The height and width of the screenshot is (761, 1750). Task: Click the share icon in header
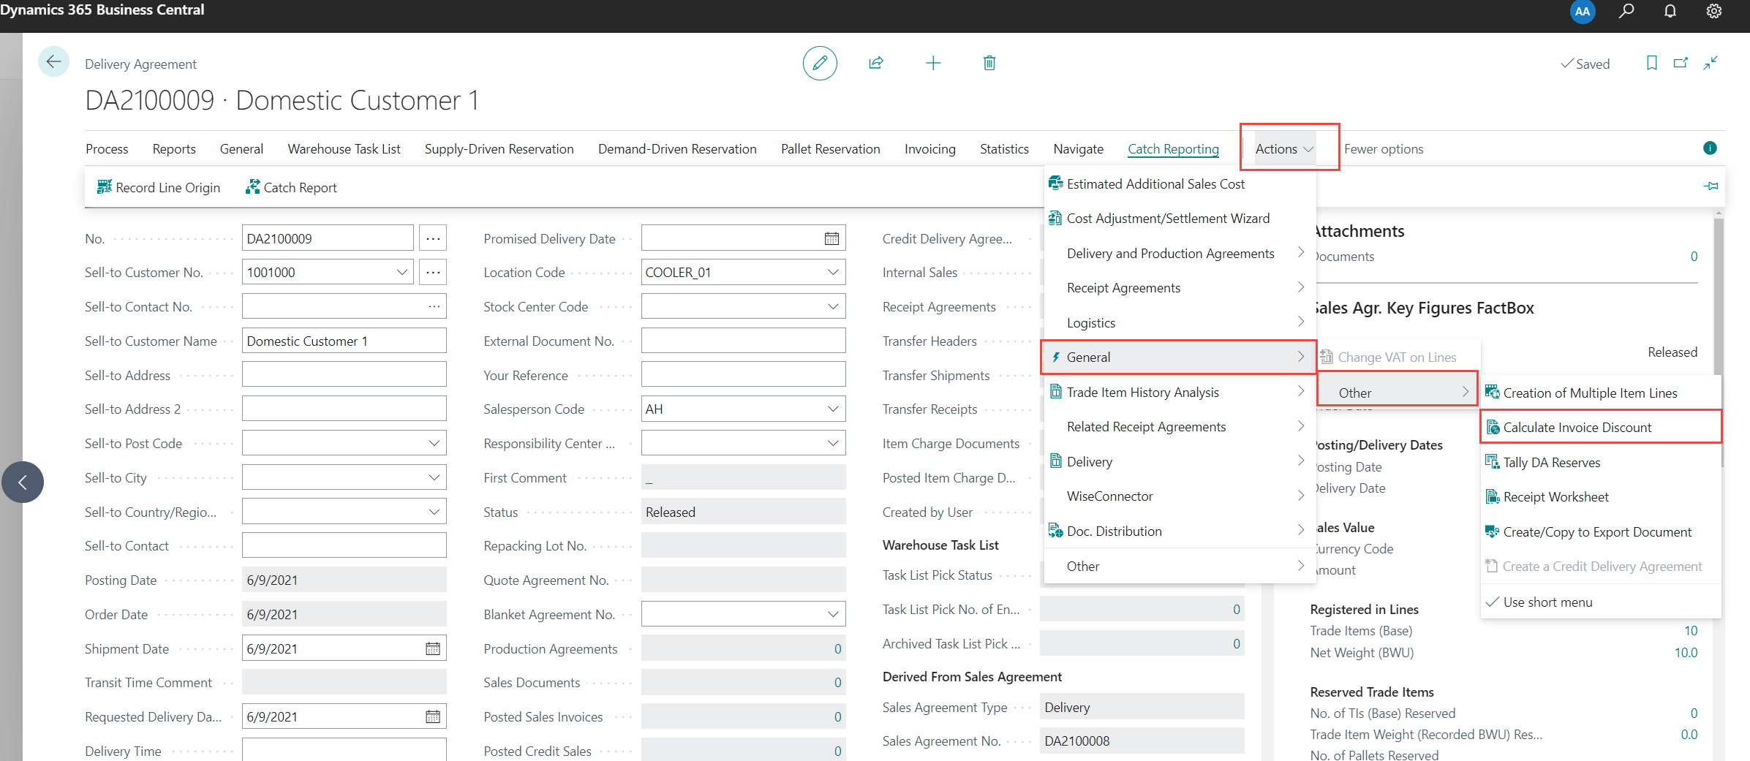tap(875, 64)
